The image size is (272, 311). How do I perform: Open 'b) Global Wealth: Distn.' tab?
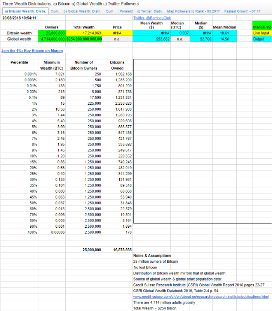pyautogui.click(x=82, y=11)
